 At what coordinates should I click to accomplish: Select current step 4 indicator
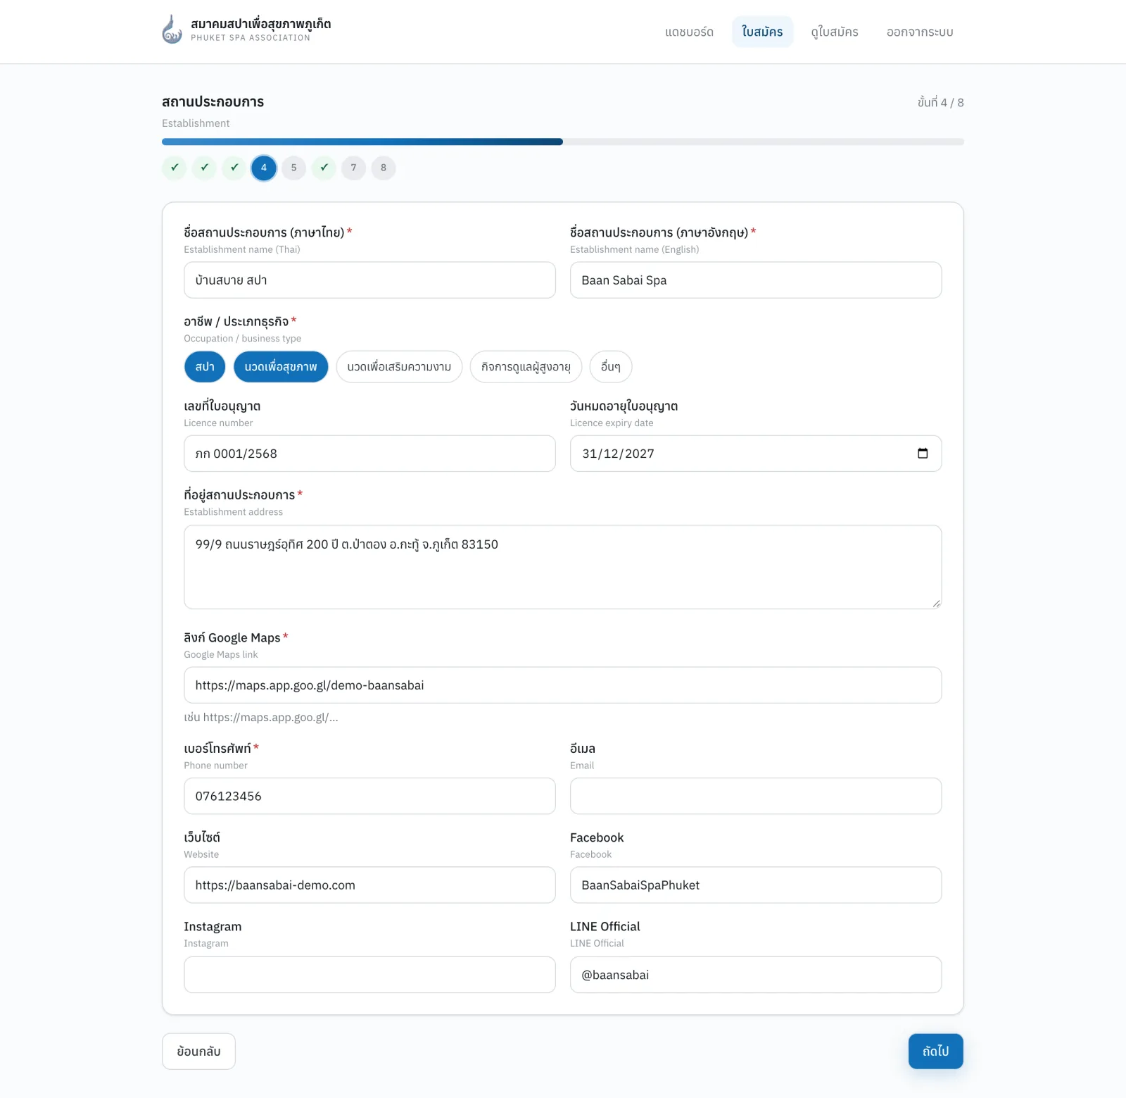tap(264, 168)
